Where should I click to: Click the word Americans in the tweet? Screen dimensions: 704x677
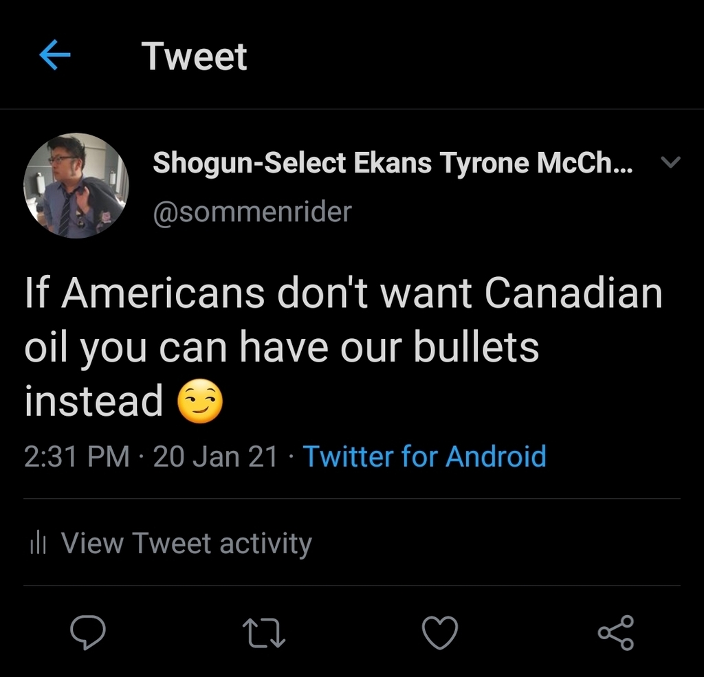164,293
